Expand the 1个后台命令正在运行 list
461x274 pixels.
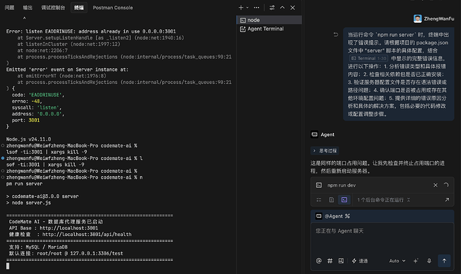pos(383,200)
